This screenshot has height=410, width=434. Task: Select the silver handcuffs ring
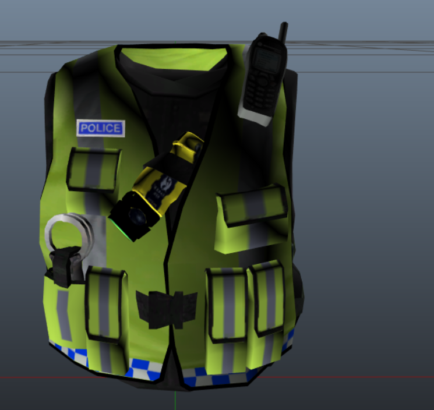(70, 233)
